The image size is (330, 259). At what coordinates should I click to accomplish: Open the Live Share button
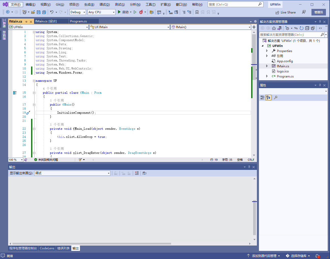click(286, 12)
